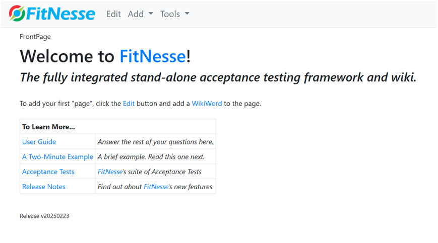Click the FitNesse swirl logo icon
This screenshot has height=243, width=438.
click(17, 14)
